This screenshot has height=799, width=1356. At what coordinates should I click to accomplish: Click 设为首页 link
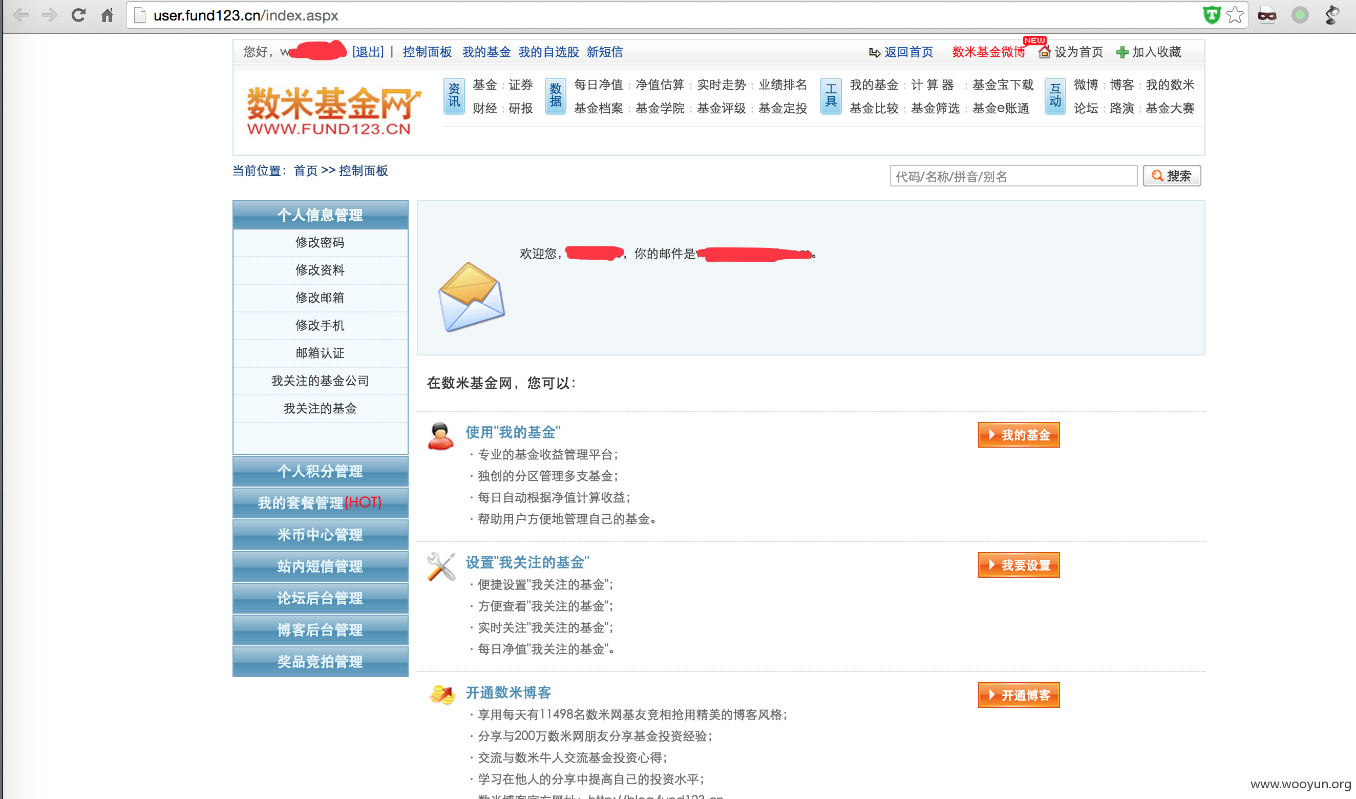click(x=1078, y=52)
